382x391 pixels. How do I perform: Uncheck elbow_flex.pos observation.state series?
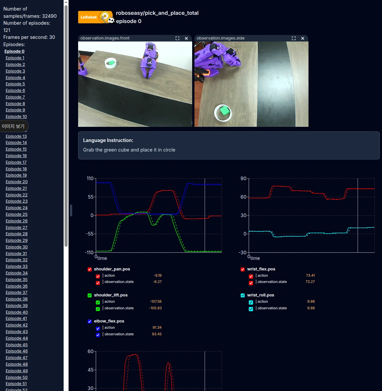point(98,335)
